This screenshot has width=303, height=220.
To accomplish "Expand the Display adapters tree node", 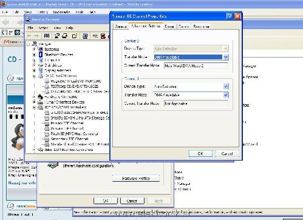I will (x=34, y=70).
